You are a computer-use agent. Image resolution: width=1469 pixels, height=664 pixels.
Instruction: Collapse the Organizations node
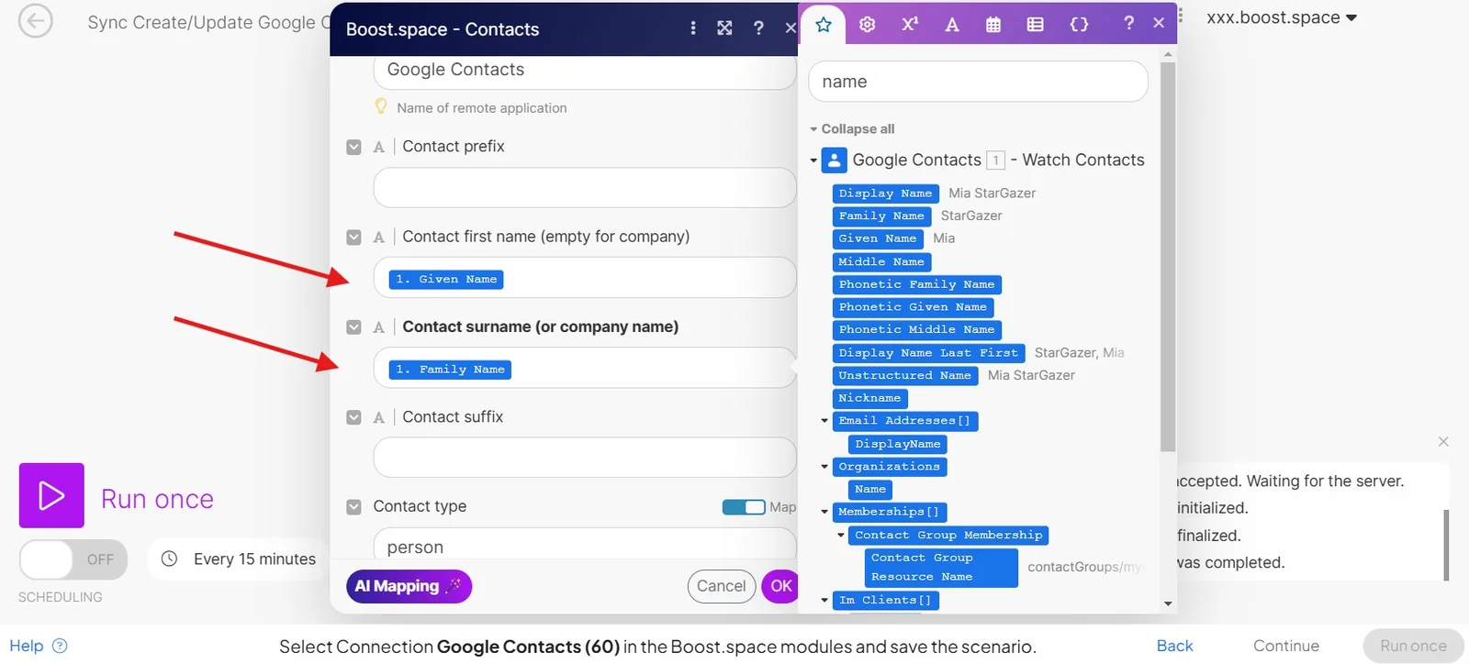pyautogui.click(x=824, y=467)
